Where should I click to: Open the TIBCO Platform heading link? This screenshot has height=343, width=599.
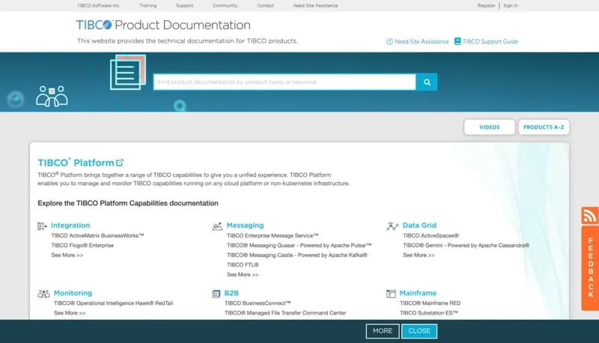tap(76, 163)
